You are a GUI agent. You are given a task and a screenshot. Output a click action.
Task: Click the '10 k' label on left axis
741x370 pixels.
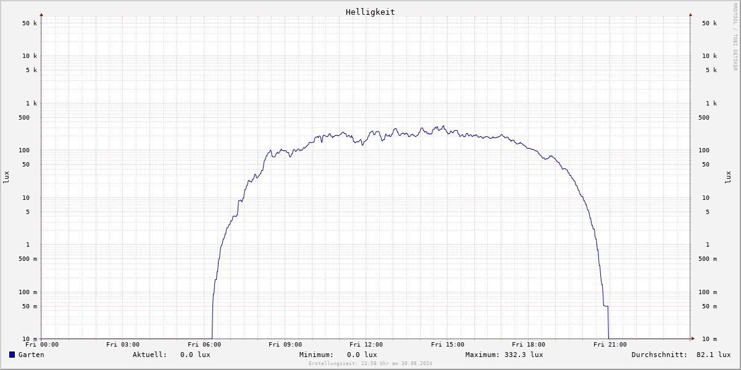click(30, 55)
